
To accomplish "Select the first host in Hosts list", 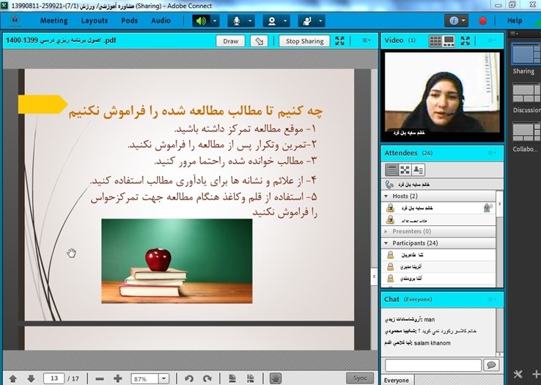I will [x=438, y=208].
